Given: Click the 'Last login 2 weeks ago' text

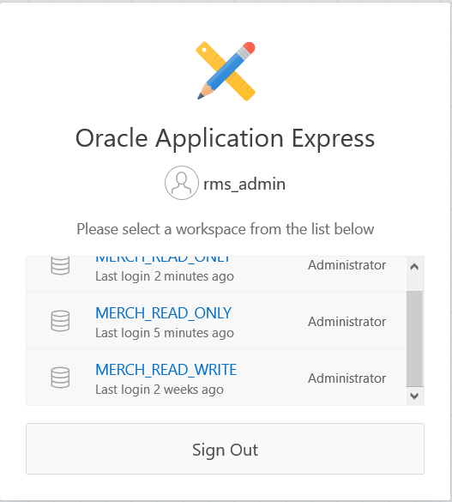Looking at the screenshot, I should click(160, 390).
